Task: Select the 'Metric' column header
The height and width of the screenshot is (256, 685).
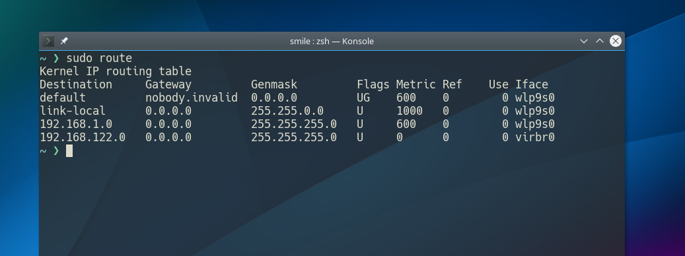Action: click(x=416, y=84)
